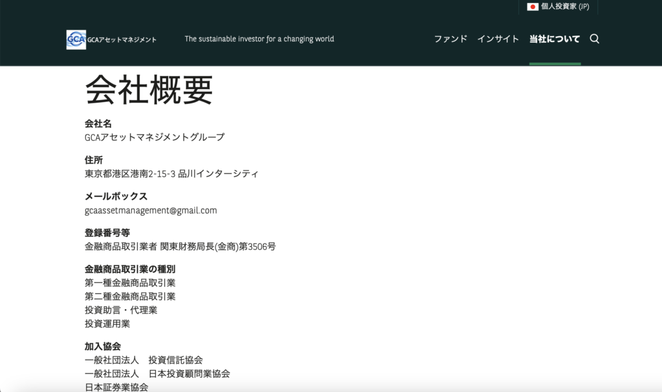The image size is (662, 392).
Task: Click the メールボックス label
Action: [x=116, y=196]
